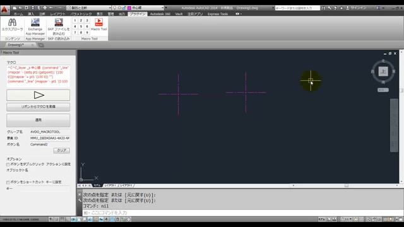Click Macro Tool number 5 button
The height and width of the screenshot is (227, 404).
81,26
